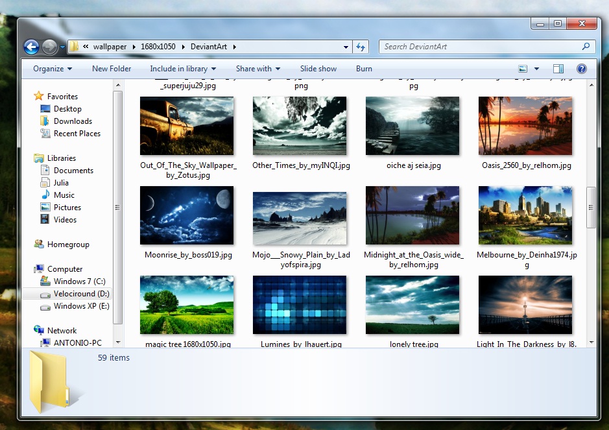Open Help with the question mark icon
Viewport: 609px width, 430px height.
coord(581,69)
